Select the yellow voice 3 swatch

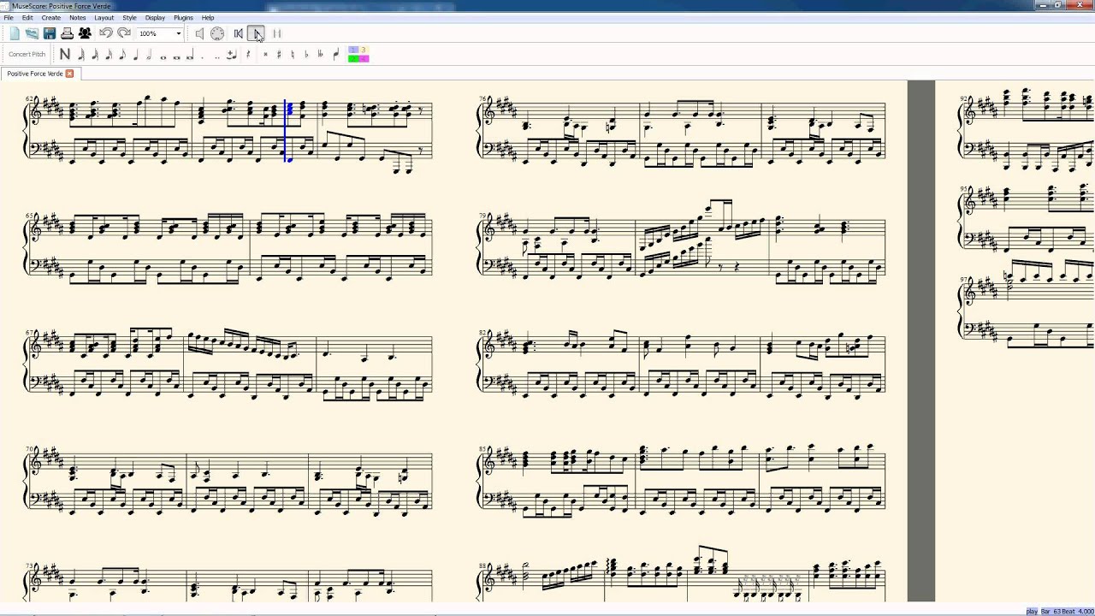pos(364,50)
